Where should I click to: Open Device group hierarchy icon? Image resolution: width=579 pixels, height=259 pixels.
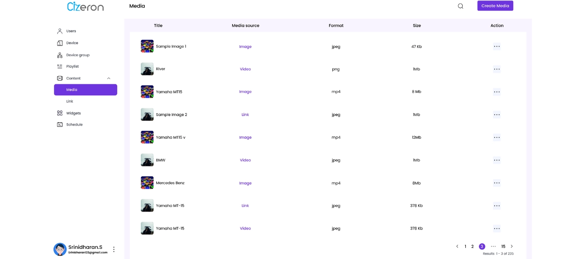pos(60,55)
